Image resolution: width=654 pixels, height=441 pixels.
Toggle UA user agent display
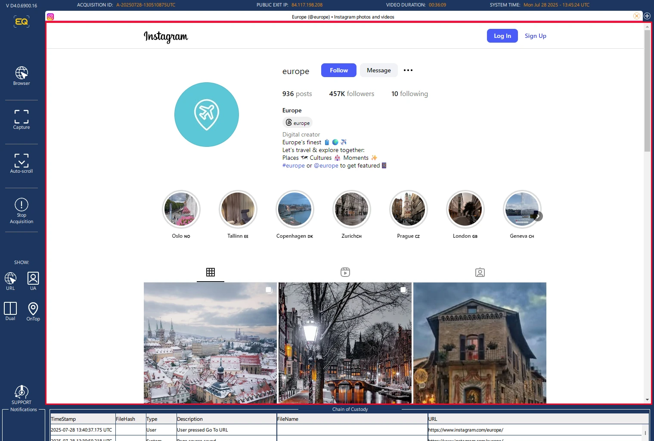pos(33,281)
